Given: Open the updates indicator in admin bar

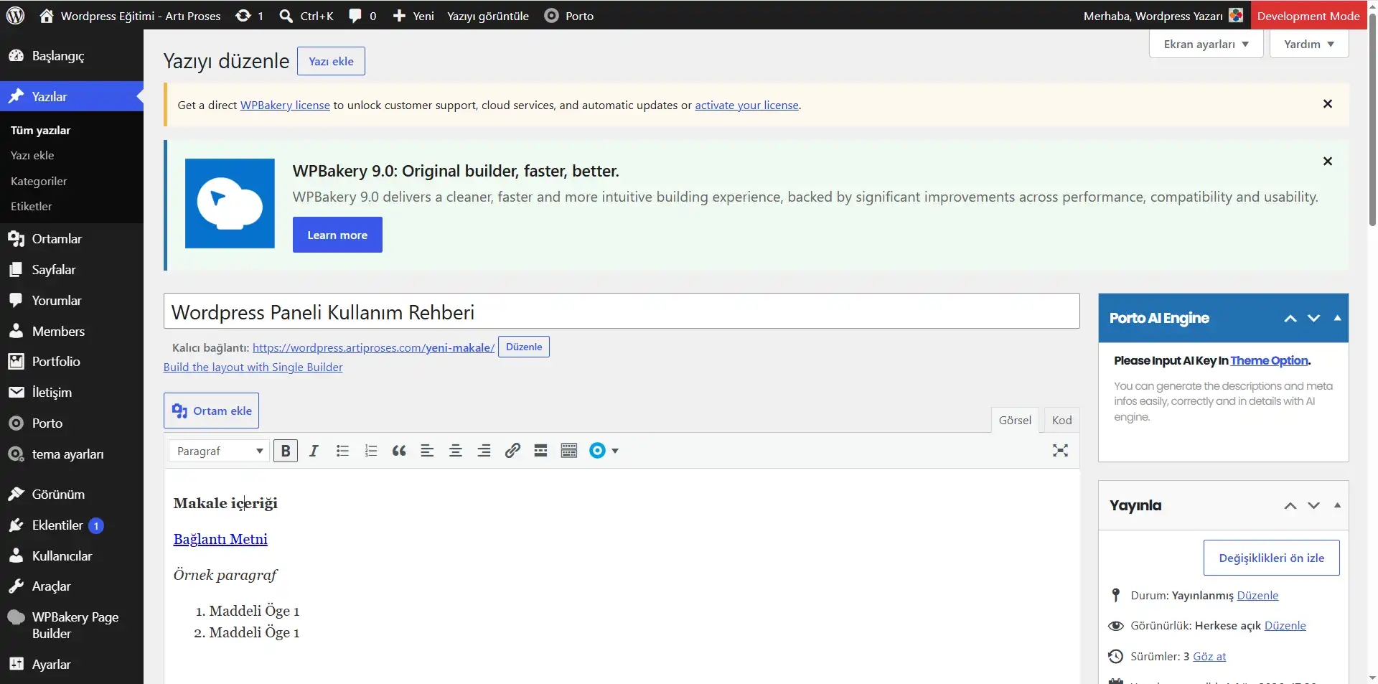Looking at the screenshot, I should point(249,16).
